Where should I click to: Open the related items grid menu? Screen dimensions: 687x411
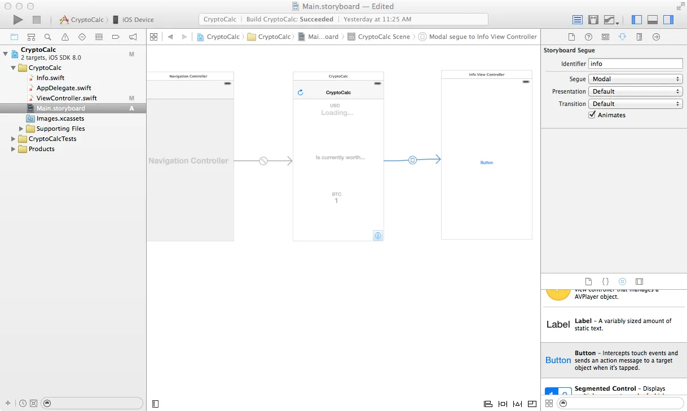153,37
